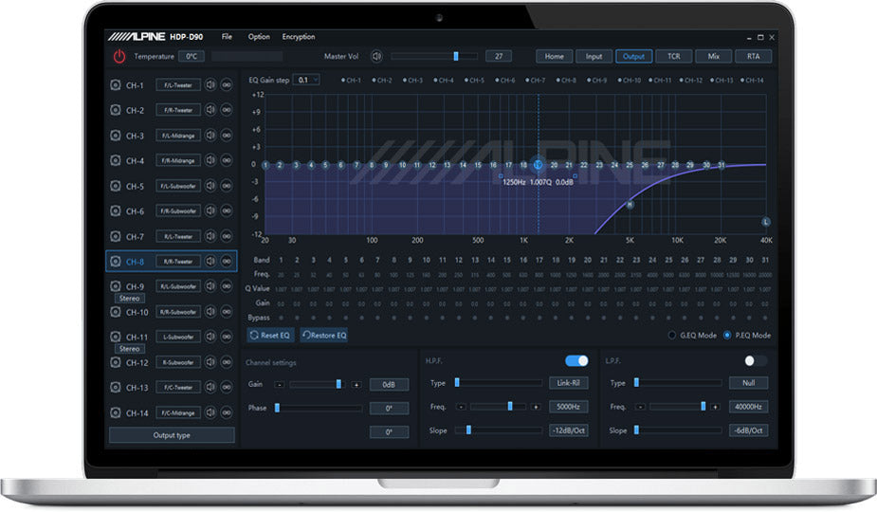The width and height of the screenshot is (877, 512).
Task: Mute the Master Vol speaker icon
Action: [x=377, y=56]
